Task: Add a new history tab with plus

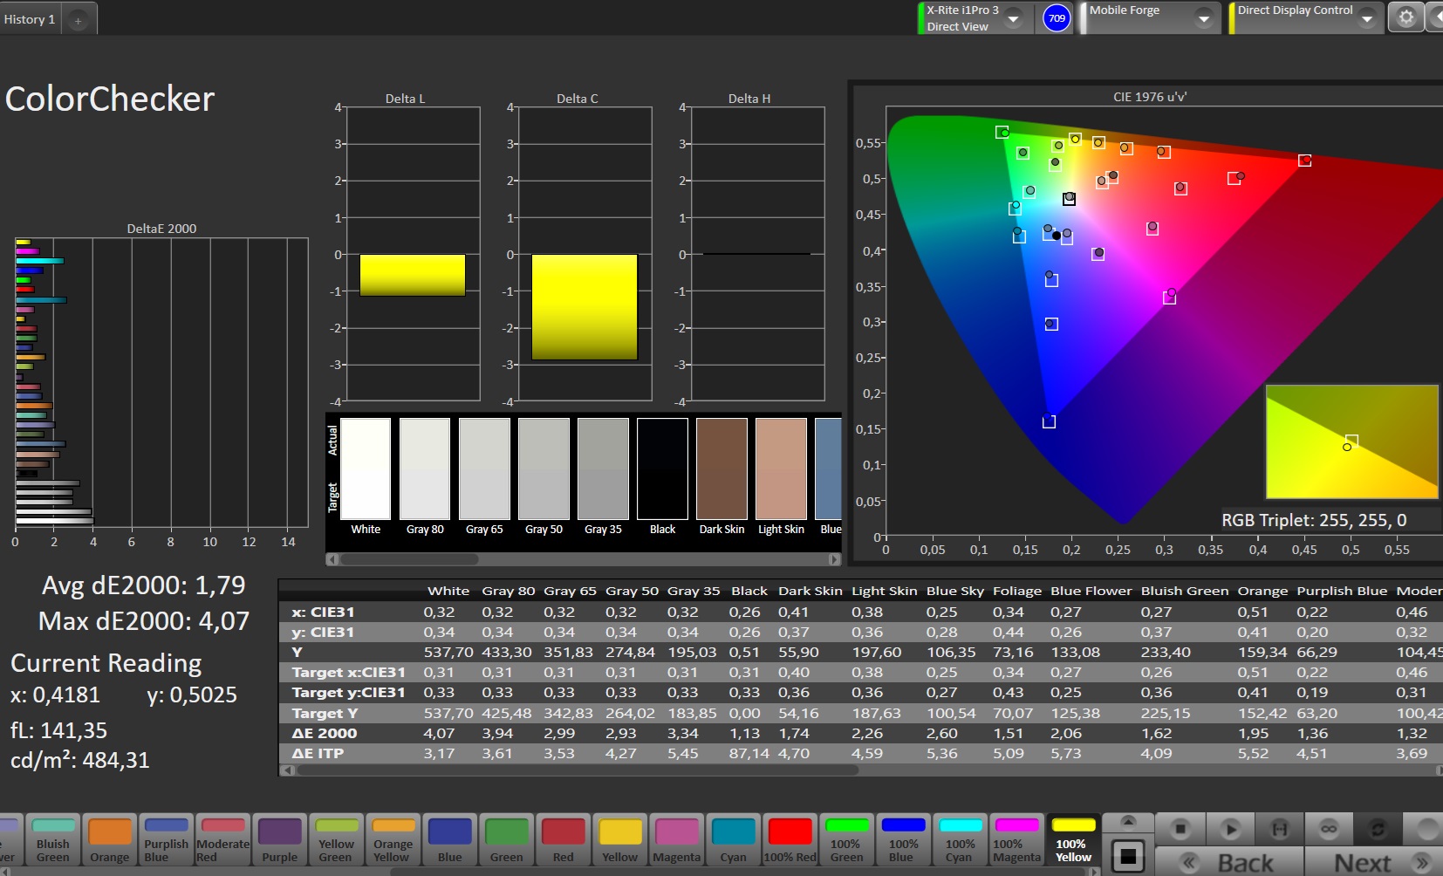Action: pos(78,20)
